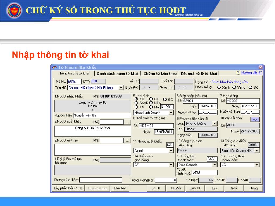Viewport: 275px width, 206px height.
Task: Click the CAD currency code field
Action: coord(212,159)
